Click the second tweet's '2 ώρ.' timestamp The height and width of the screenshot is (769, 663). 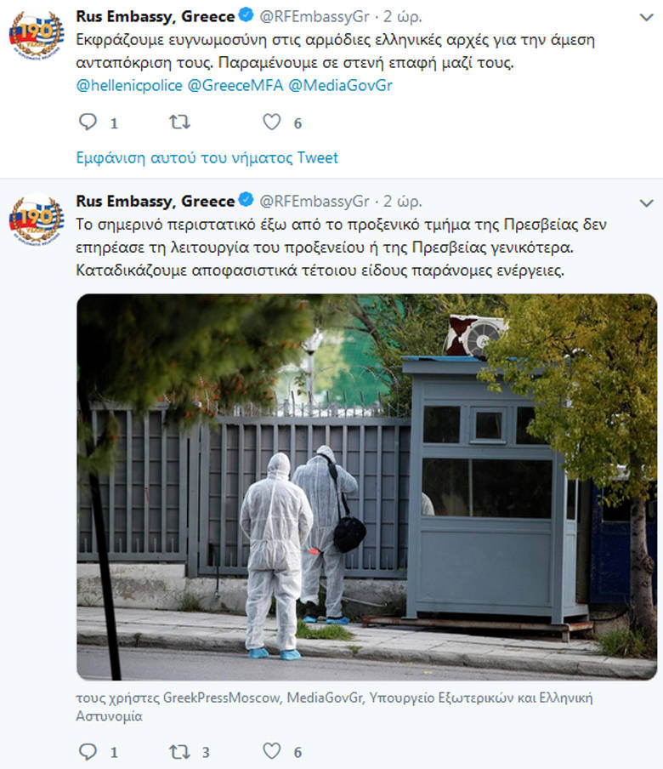403,201
